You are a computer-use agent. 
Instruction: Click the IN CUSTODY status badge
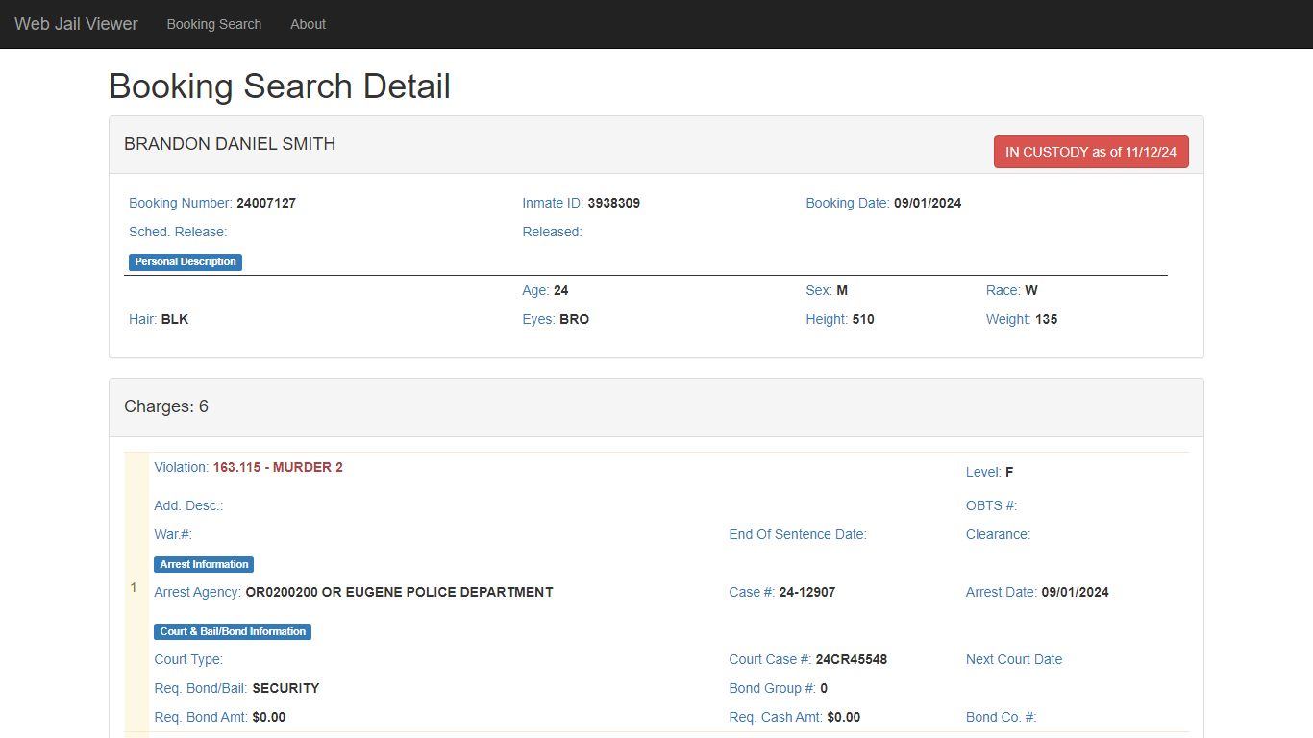click(1091, 152)
